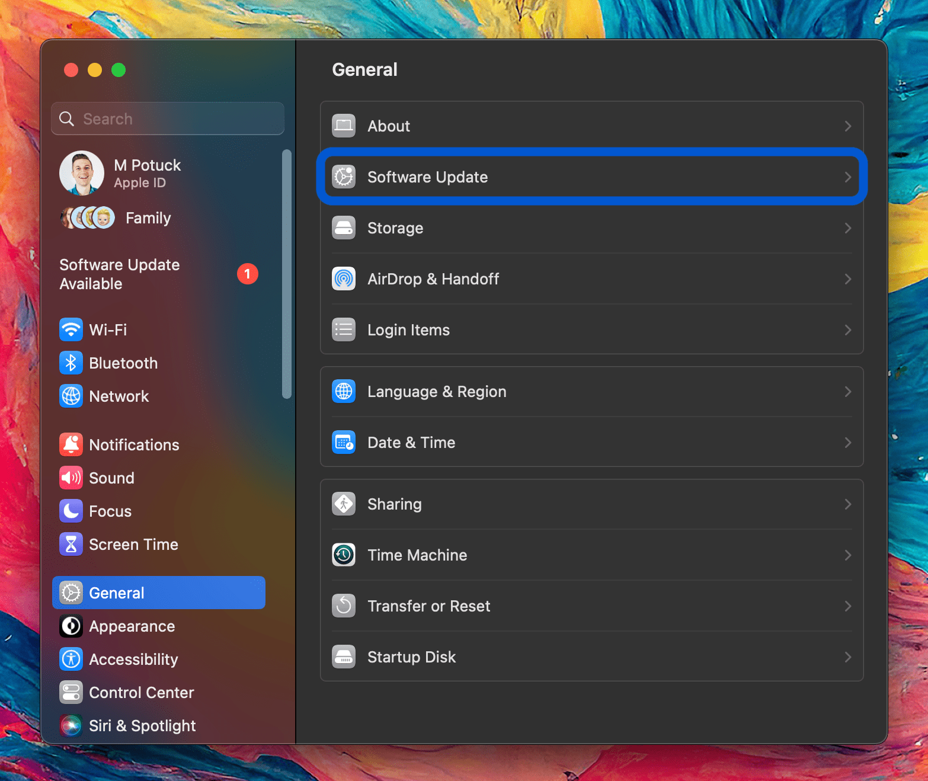Open Wi-Fi settings from the sidebar
928x781 pixels.
point(108,329)
